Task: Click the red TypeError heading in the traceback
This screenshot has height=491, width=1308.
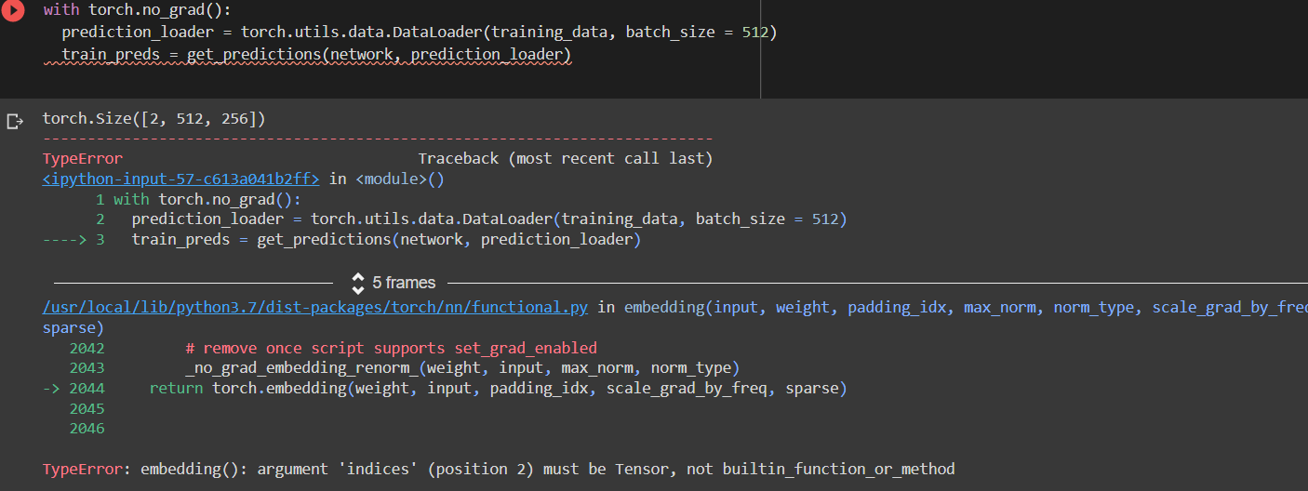Action: pyautogui.click(x=83, y=158)
